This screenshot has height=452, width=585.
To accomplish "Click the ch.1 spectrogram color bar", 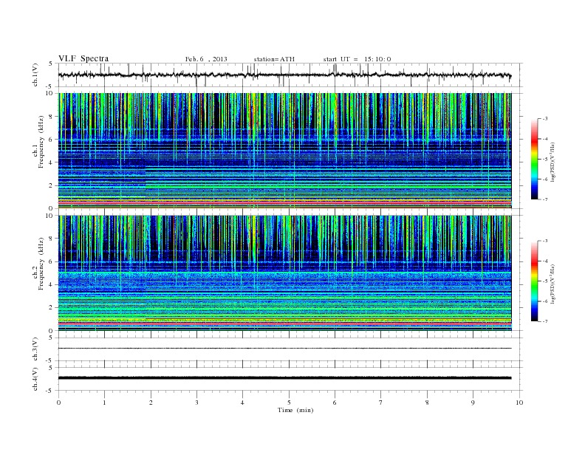I will tap(534, 159).
